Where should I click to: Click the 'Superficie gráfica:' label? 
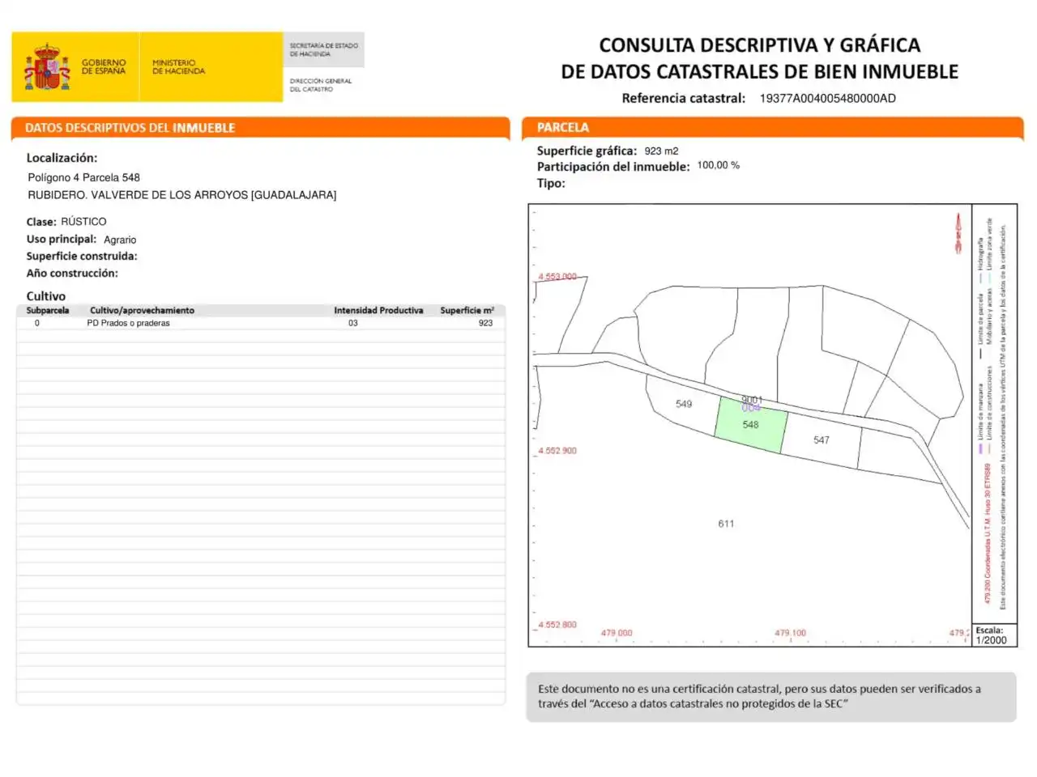(x=587, y=151)
